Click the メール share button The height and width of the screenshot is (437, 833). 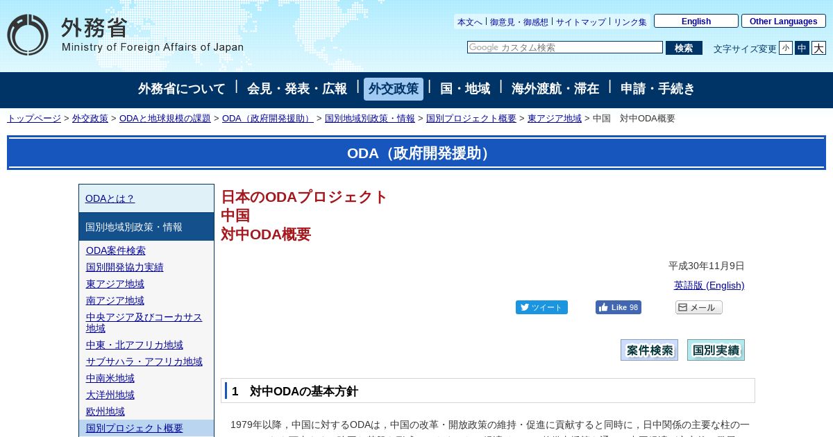tap(699, 307)
